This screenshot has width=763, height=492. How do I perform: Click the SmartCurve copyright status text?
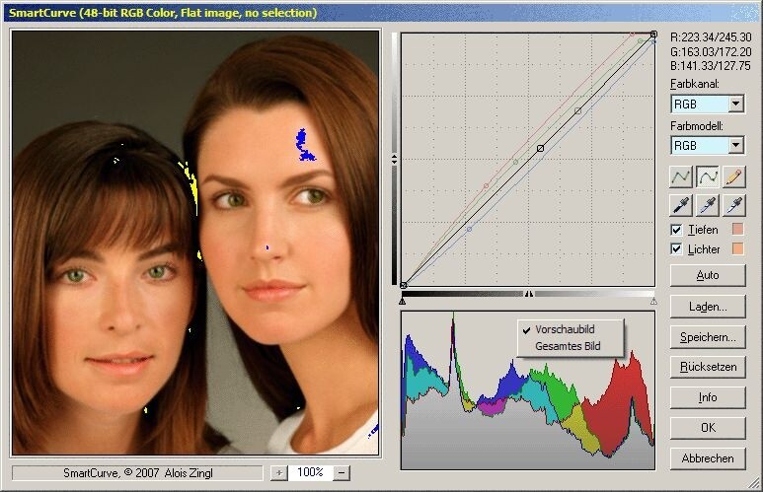(x=138, y=473)
